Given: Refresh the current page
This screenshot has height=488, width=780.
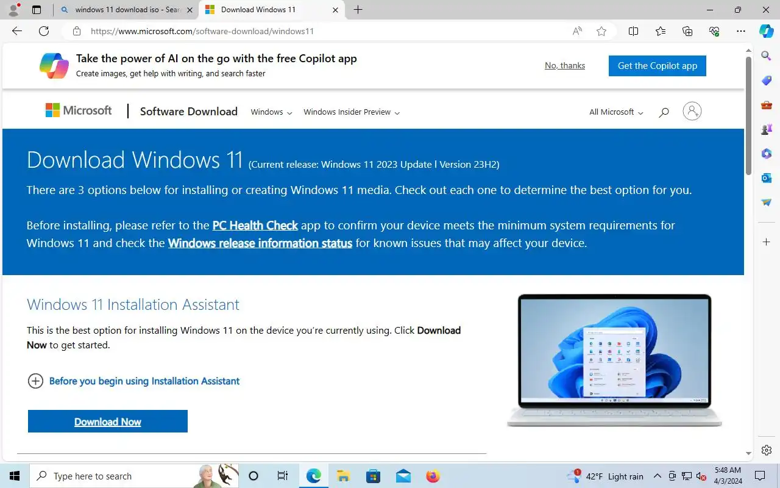Looking at the screenshot, I should pyautogui.click(x=44, y=31).
